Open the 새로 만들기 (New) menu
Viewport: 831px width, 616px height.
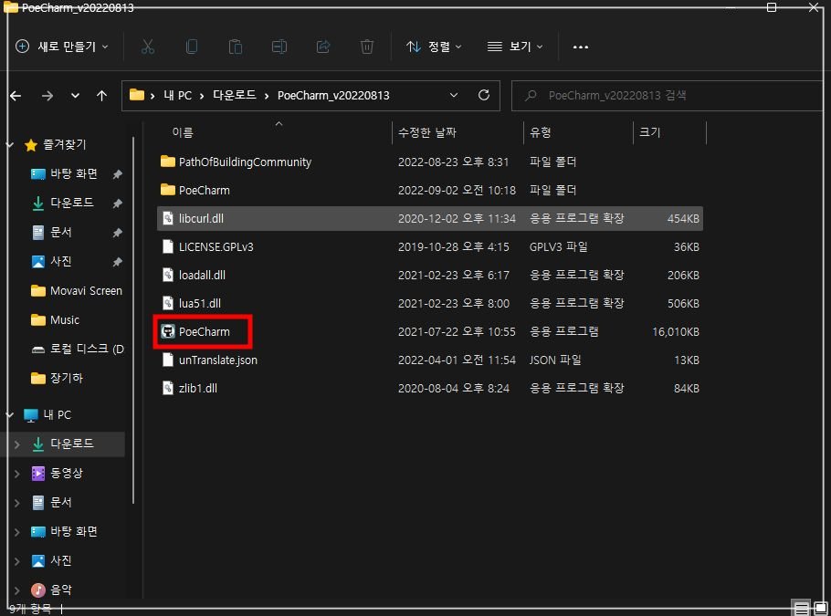tap(61, 47)
